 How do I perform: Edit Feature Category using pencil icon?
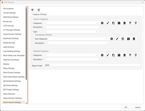click(x=108, y=23)
